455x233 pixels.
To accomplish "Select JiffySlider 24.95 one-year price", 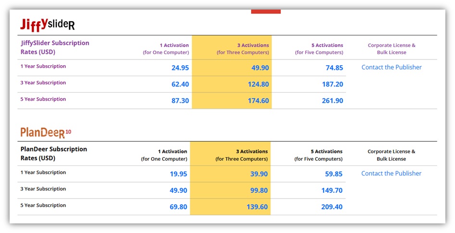I will click(x=180, y=68).
